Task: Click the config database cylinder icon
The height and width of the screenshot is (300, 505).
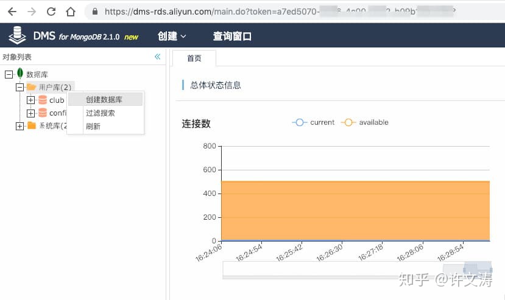Action: point(43,113)
